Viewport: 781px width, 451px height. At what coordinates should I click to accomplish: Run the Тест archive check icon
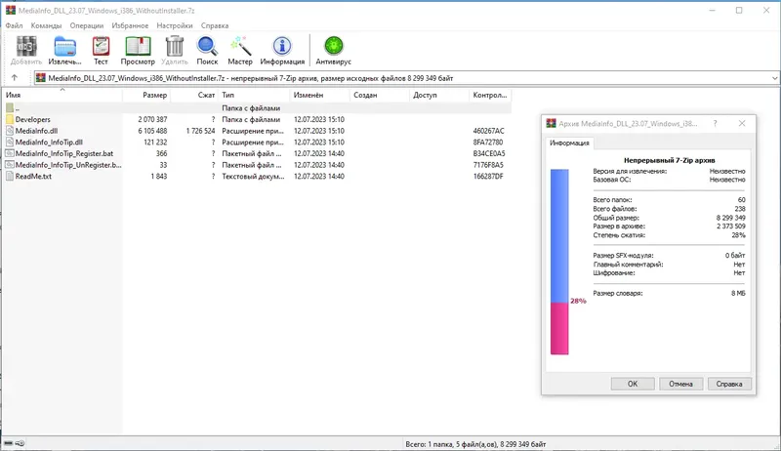pos(101,46)
